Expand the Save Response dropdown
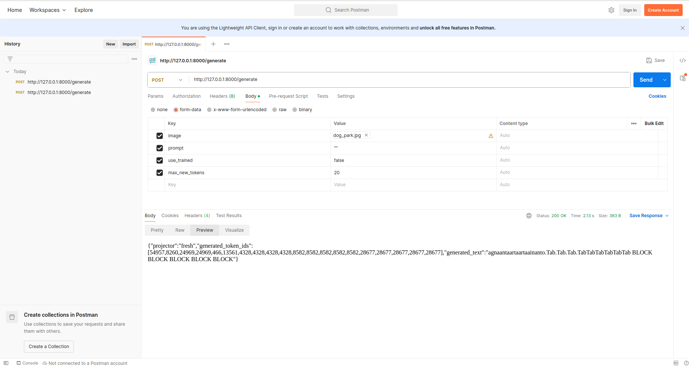This screenshot has width=689, height=366. click(x=667, y=216)
